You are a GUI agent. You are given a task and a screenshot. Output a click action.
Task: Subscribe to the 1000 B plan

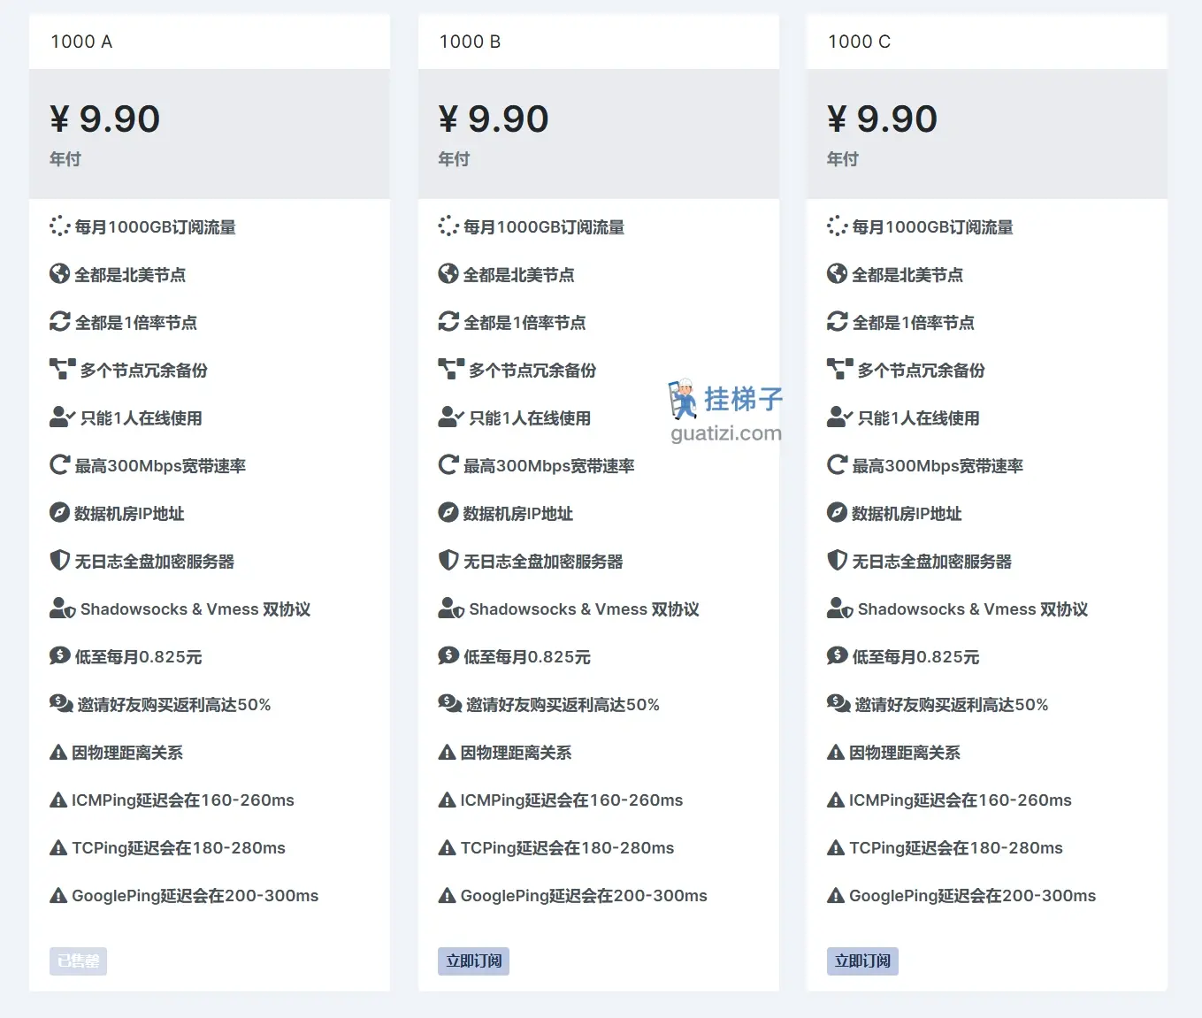tap(473, 961)
